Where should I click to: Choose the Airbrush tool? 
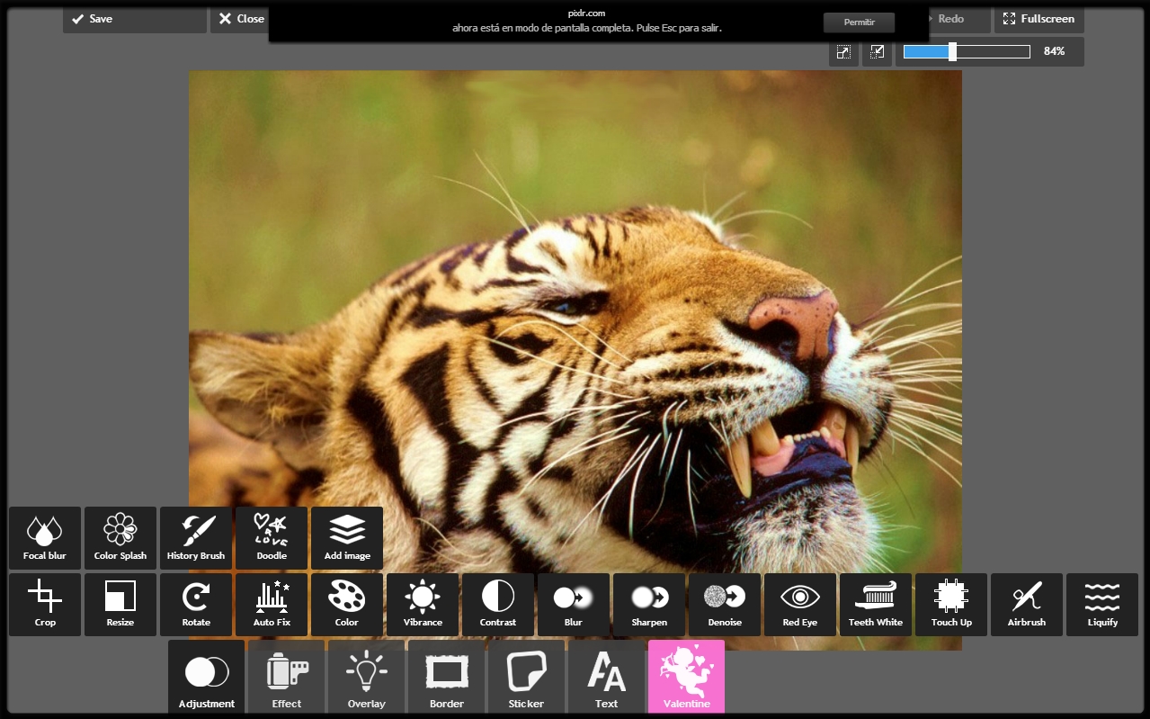pyautogui.click(x=1027, y=605)
